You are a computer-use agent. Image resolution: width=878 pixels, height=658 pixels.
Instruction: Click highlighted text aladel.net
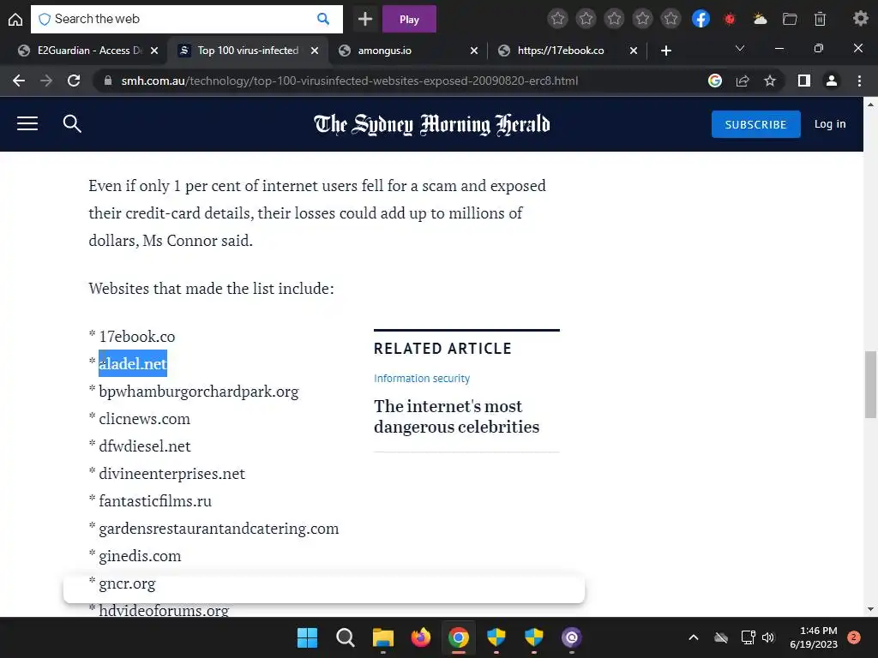(x=133, y=363)
